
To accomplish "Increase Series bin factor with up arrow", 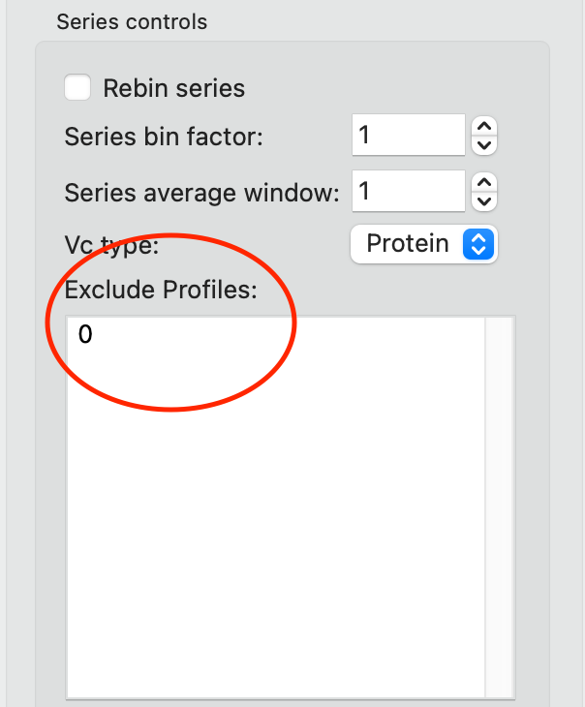I will coord(486,125).
